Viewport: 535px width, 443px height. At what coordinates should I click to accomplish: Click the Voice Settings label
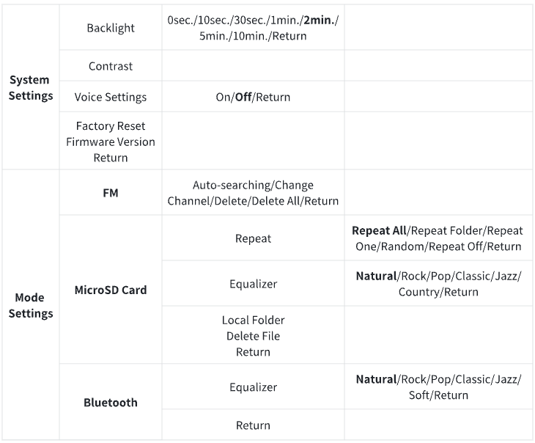coord(111,97)
